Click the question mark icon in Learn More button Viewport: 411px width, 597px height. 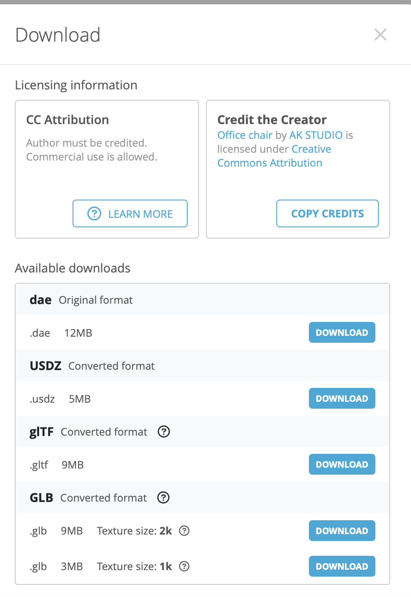[94, 213]
